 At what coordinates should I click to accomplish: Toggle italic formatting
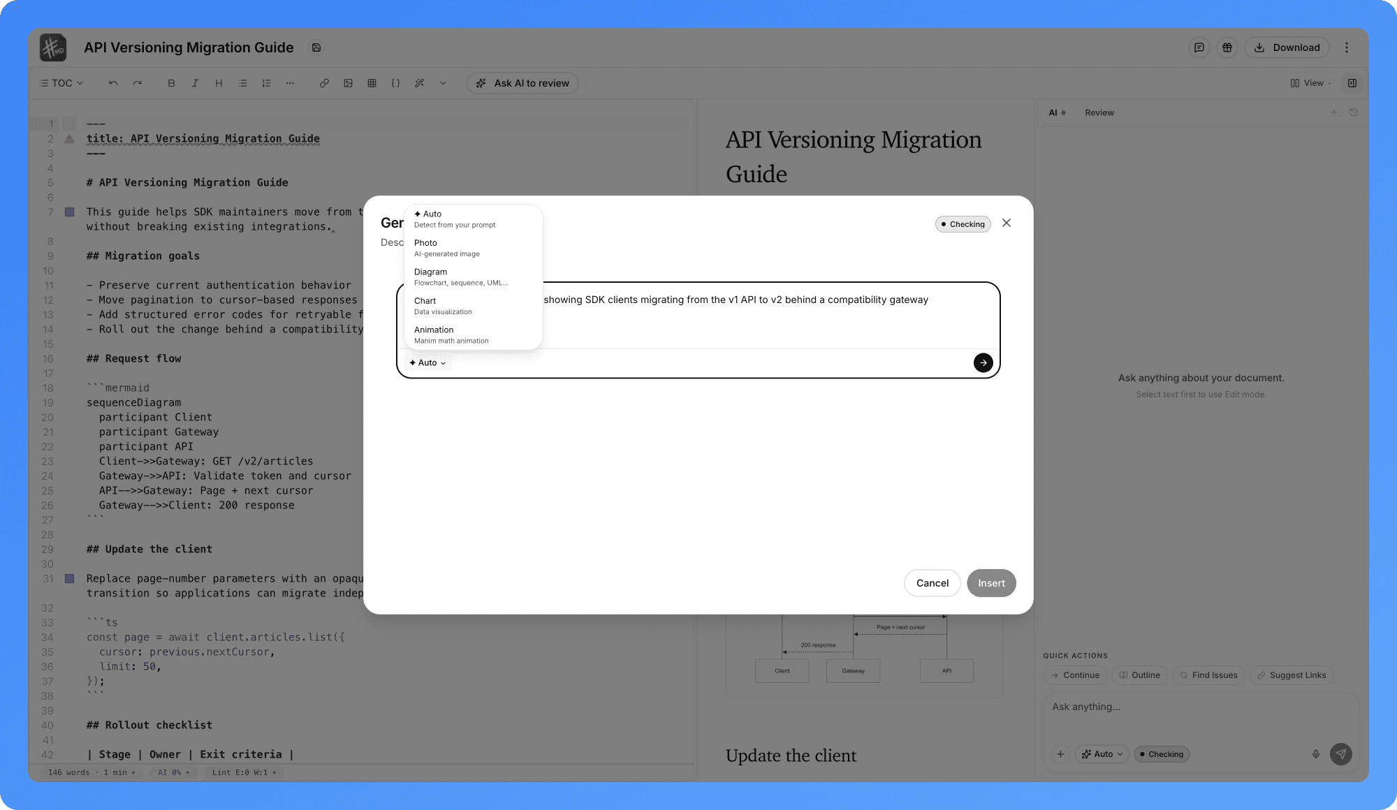195,83
